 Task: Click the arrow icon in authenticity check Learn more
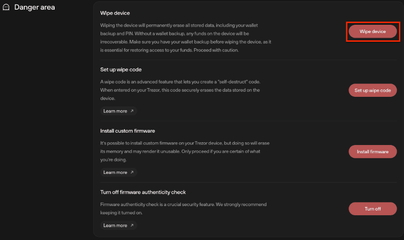(132, 225)
